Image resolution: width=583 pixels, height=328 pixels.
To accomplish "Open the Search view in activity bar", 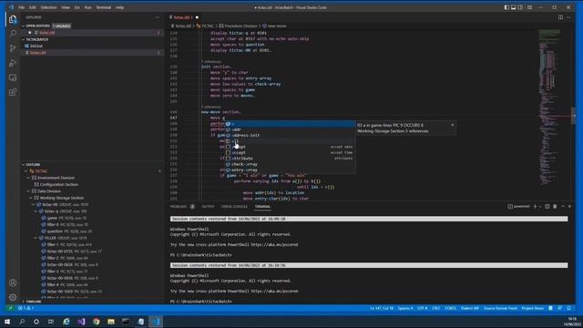I will 13,34.
